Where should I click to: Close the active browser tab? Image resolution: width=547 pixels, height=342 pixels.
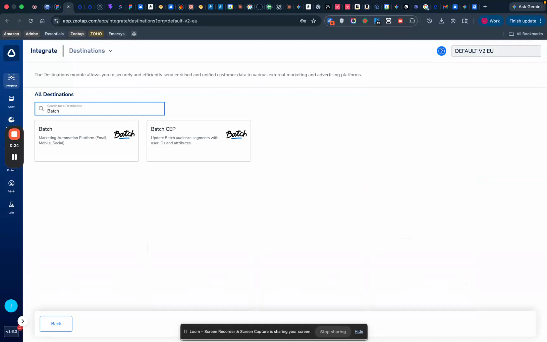pos(68,7)
